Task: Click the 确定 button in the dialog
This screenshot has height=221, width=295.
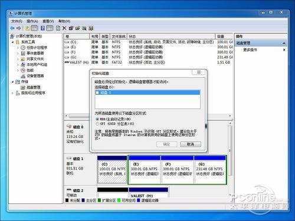Action: [166, 144]
